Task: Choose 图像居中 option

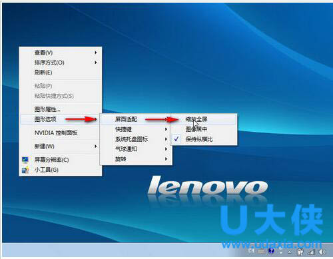Action: [x=204, y=129]
